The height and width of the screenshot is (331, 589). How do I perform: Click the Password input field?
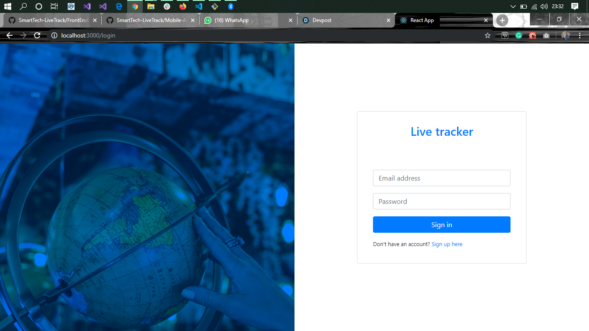(442, 201)
